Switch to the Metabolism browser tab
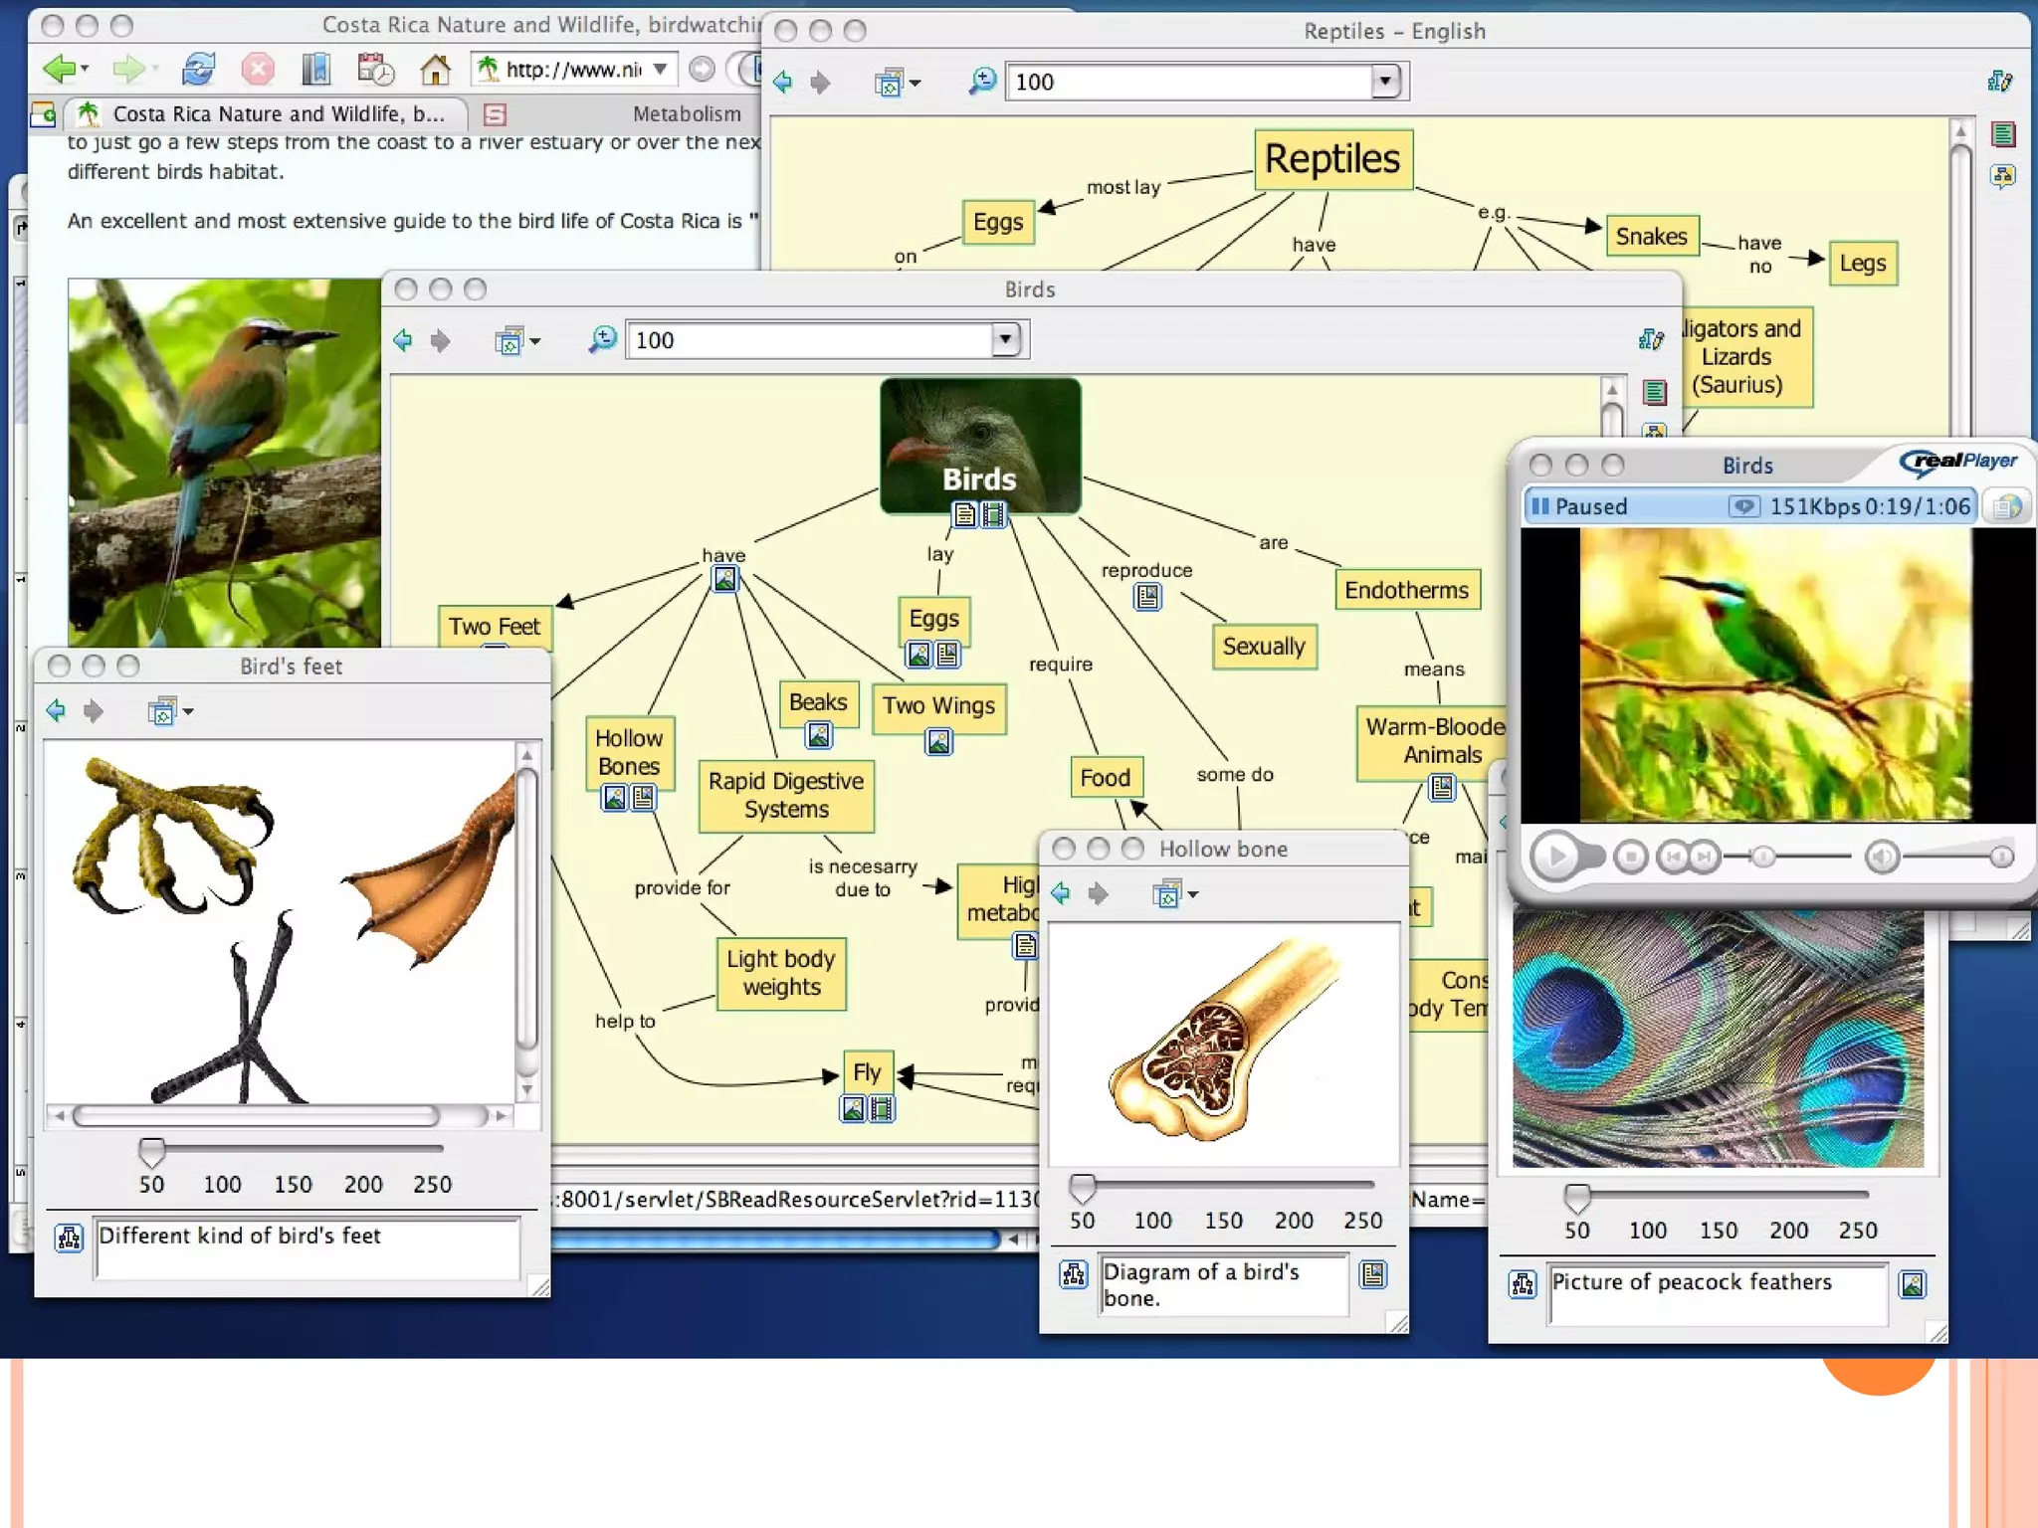The height and width of the screenshot is (1528, 2038). (x=686, y=114)
